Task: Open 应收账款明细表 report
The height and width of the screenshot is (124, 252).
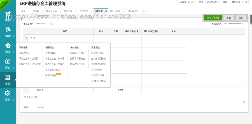Action: [x=99, y=64]
